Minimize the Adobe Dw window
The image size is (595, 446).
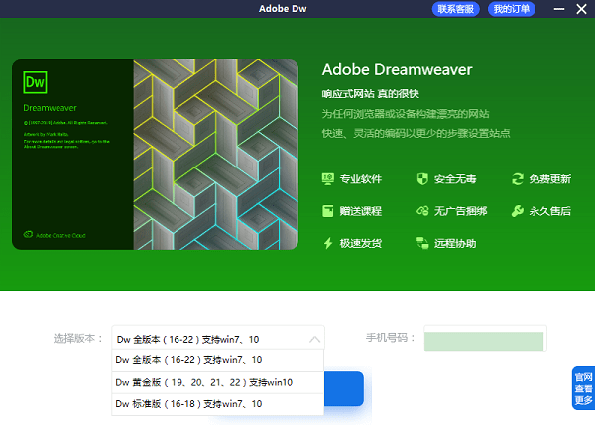557,9
